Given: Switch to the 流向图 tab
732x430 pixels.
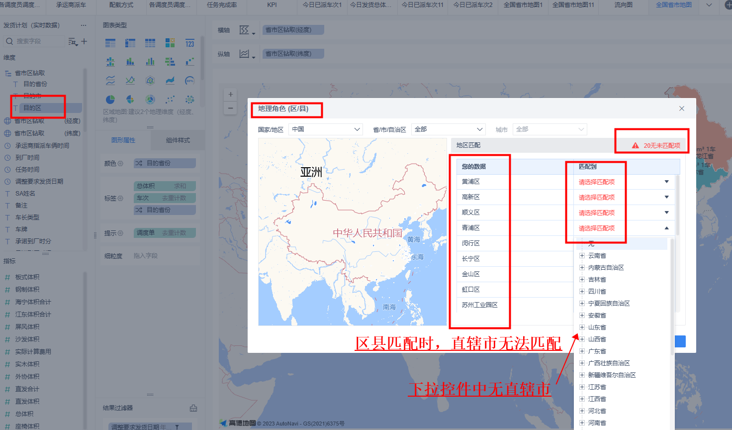Looking at the screenshot, I should coord(624,5).
